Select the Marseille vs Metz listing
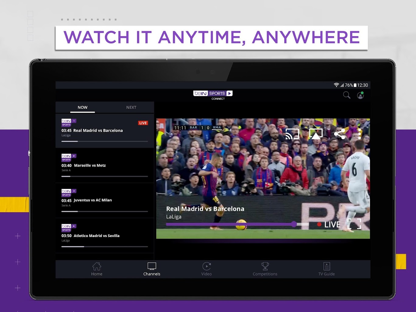The width and height of the screenshot is (416, 312). [x=104, y=165]
